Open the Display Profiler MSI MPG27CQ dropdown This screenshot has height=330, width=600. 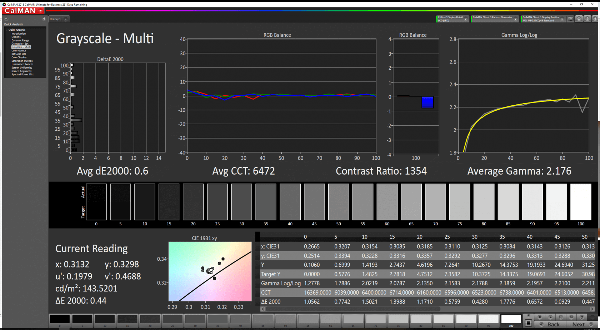[562, 19]
